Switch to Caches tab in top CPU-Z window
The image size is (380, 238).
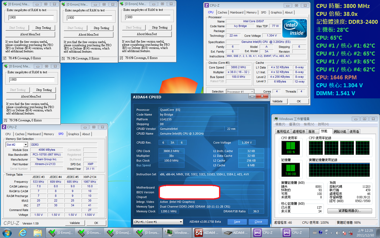222,12
